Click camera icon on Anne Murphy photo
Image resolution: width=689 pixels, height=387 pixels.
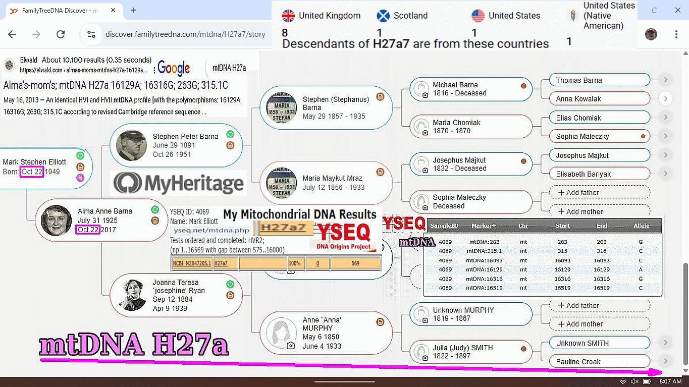290,346
